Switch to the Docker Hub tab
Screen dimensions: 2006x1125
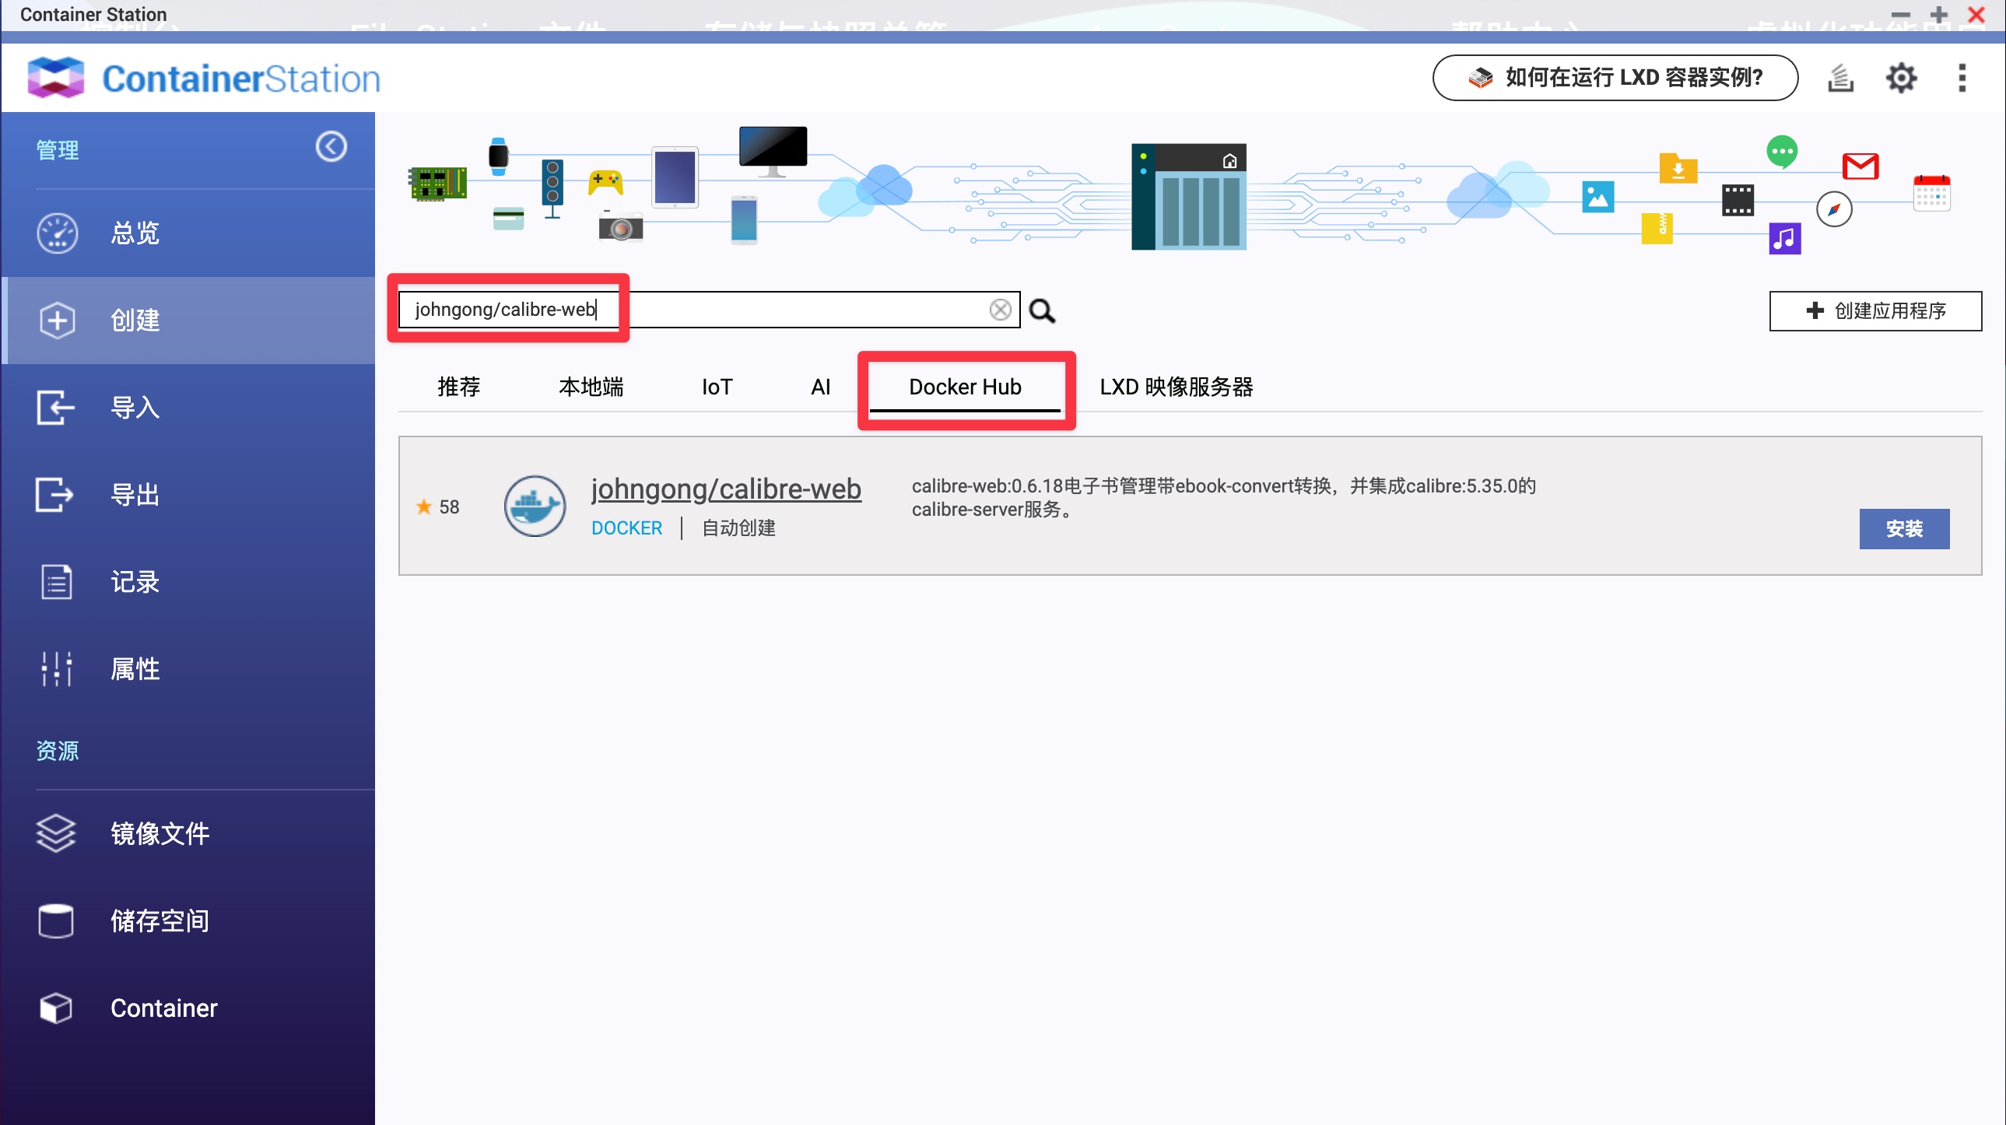(965, 387)
